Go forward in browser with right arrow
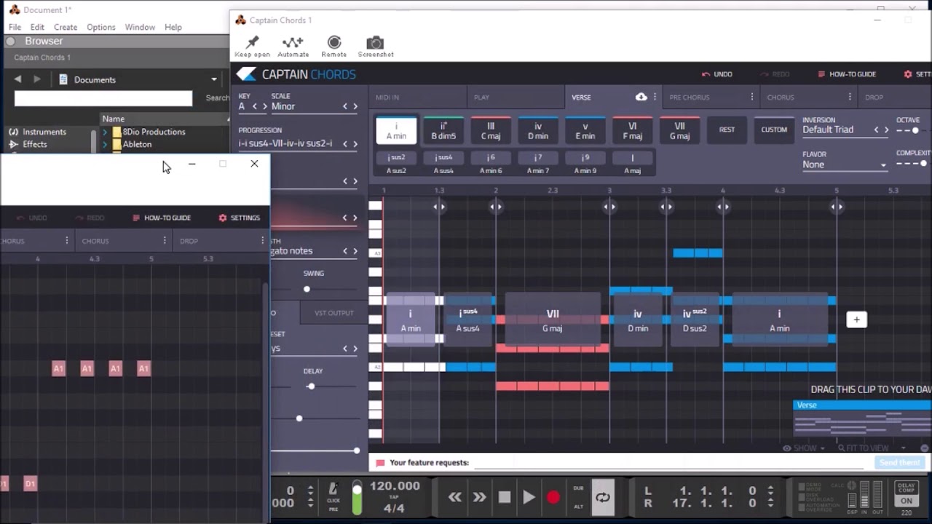 (36, 79)
